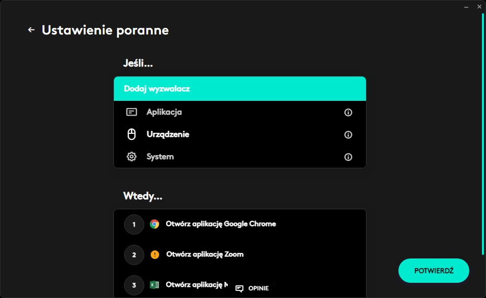Select step 2 Otwórz aplikację Zoom
The image size is (486, 298).
(205, 254)
